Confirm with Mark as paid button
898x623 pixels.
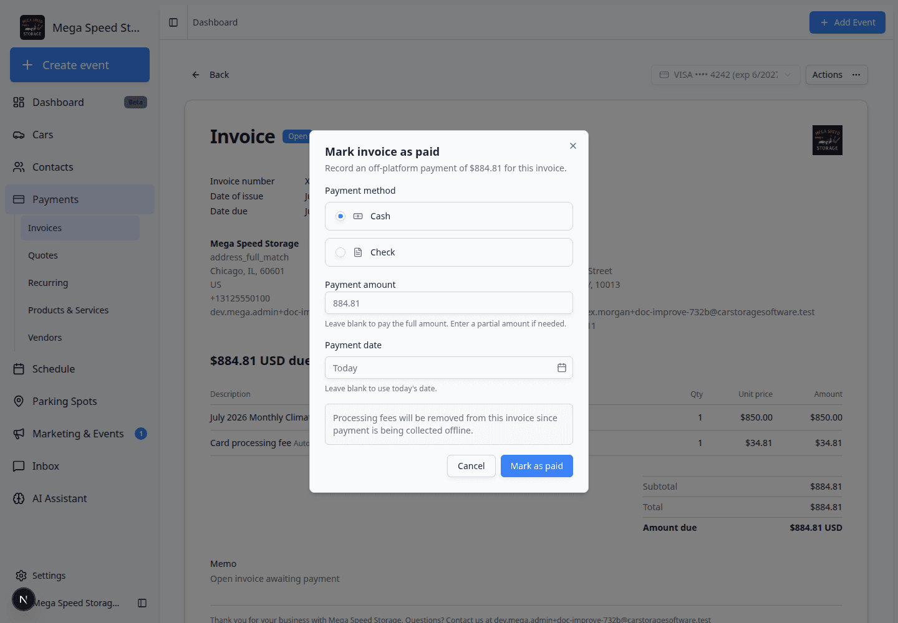click(x=537, y=466)
